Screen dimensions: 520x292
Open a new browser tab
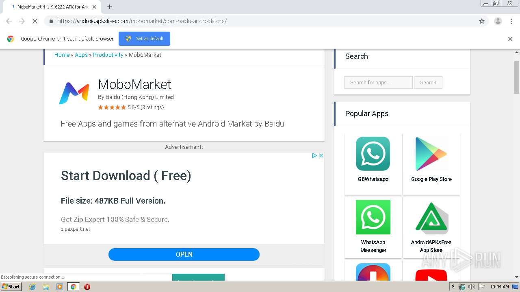coord(110,7)
